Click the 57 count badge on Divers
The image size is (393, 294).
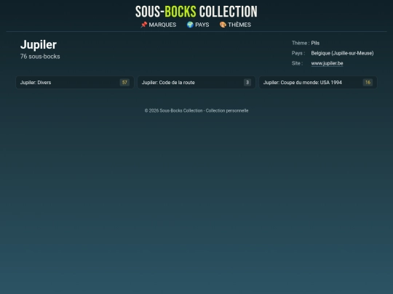point(124,82)
